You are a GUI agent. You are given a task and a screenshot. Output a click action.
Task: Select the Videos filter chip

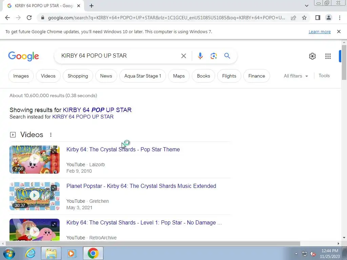(x=48, y=76)
